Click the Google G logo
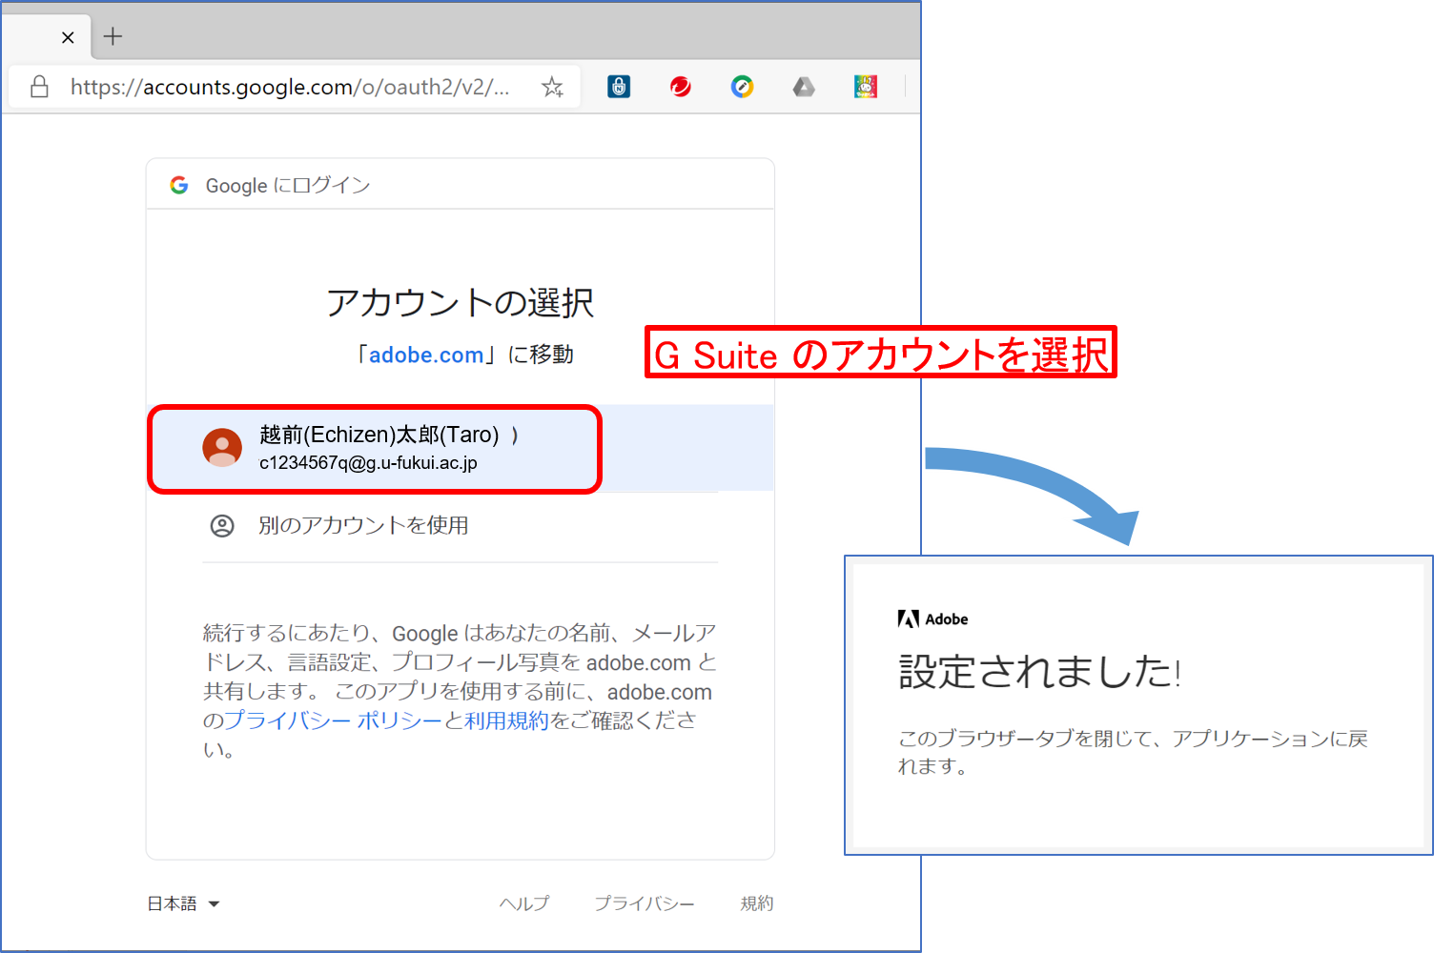This screenshot has width=1434, height=953. (x=179, y=185)
